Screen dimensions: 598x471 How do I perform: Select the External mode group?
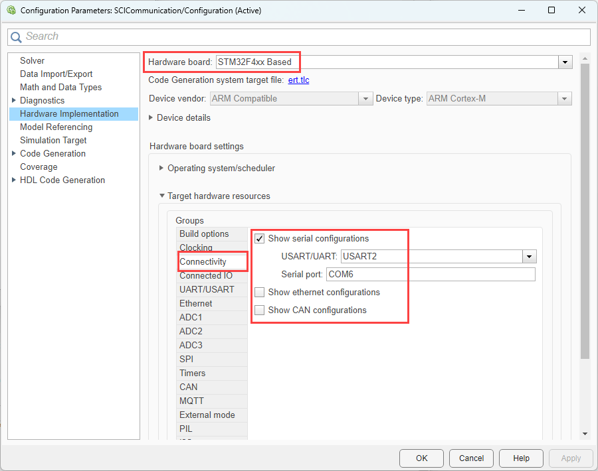tap(212, 415)
